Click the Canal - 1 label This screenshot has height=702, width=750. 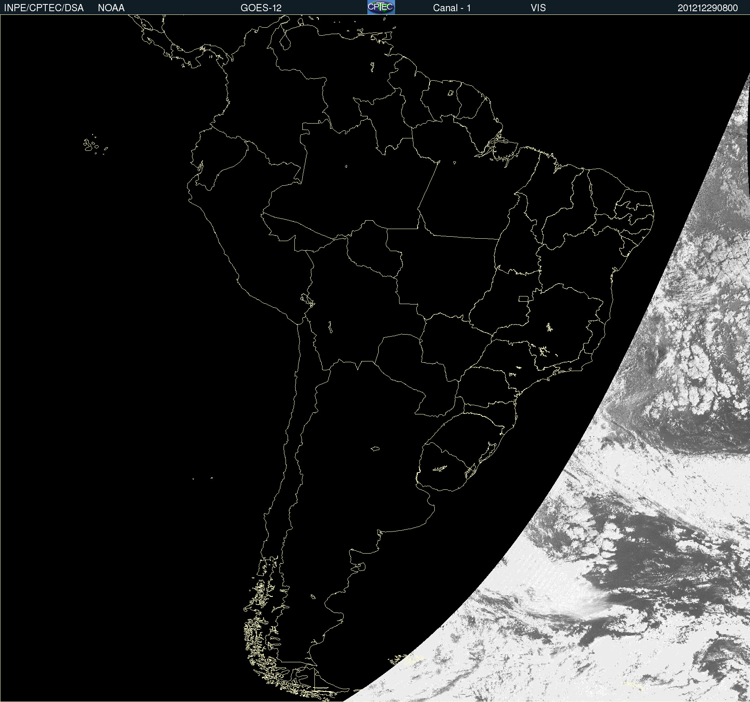click(452, 8)
